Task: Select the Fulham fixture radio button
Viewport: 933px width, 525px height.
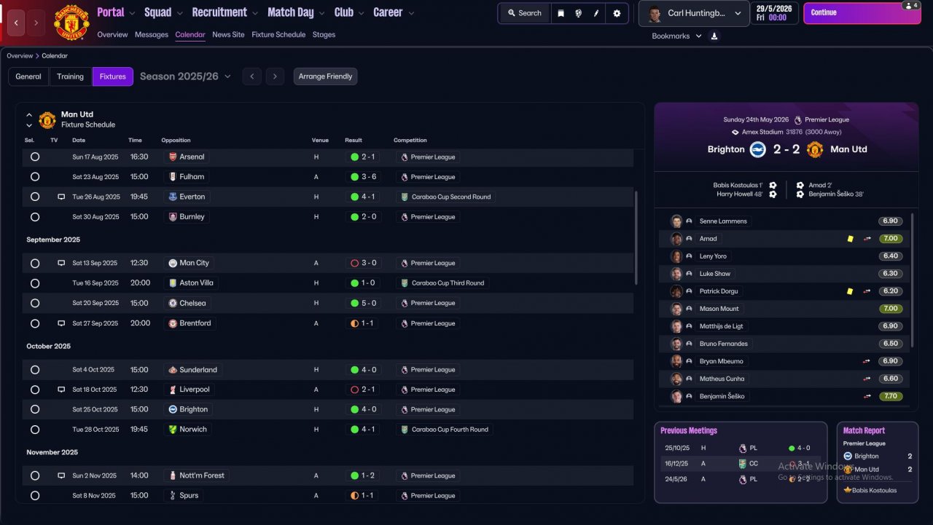Action: coord(35,177)
